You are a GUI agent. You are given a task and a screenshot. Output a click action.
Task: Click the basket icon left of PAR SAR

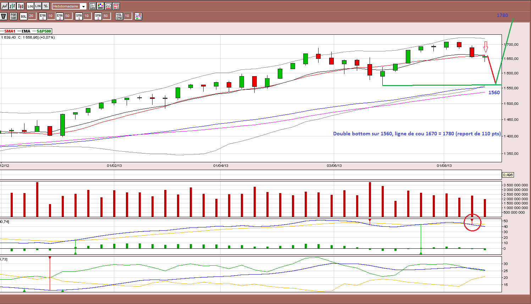coord(4,16)
